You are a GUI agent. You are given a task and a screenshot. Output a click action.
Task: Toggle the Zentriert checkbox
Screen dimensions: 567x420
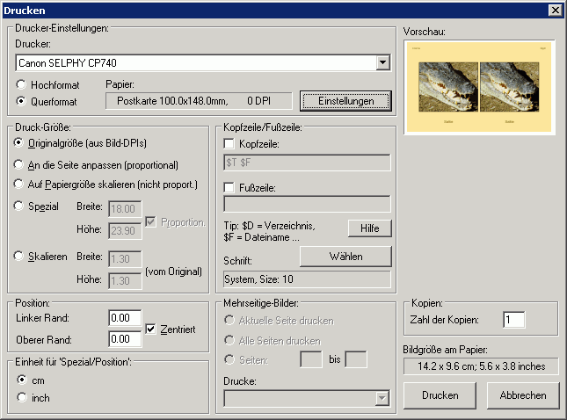150,329
